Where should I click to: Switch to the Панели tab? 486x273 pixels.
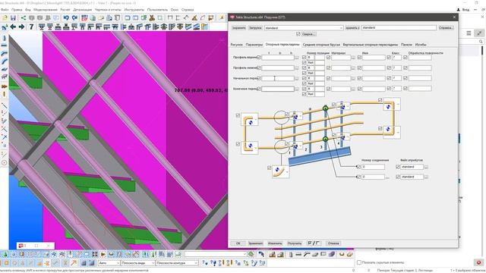coord(406,45)
